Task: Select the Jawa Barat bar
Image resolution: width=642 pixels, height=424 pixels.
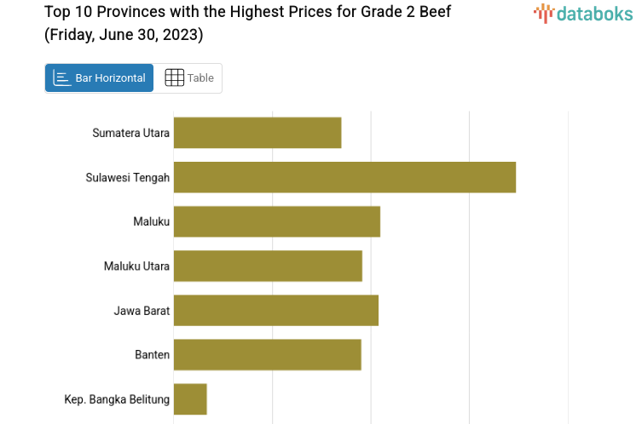Action: coord(275,310)
